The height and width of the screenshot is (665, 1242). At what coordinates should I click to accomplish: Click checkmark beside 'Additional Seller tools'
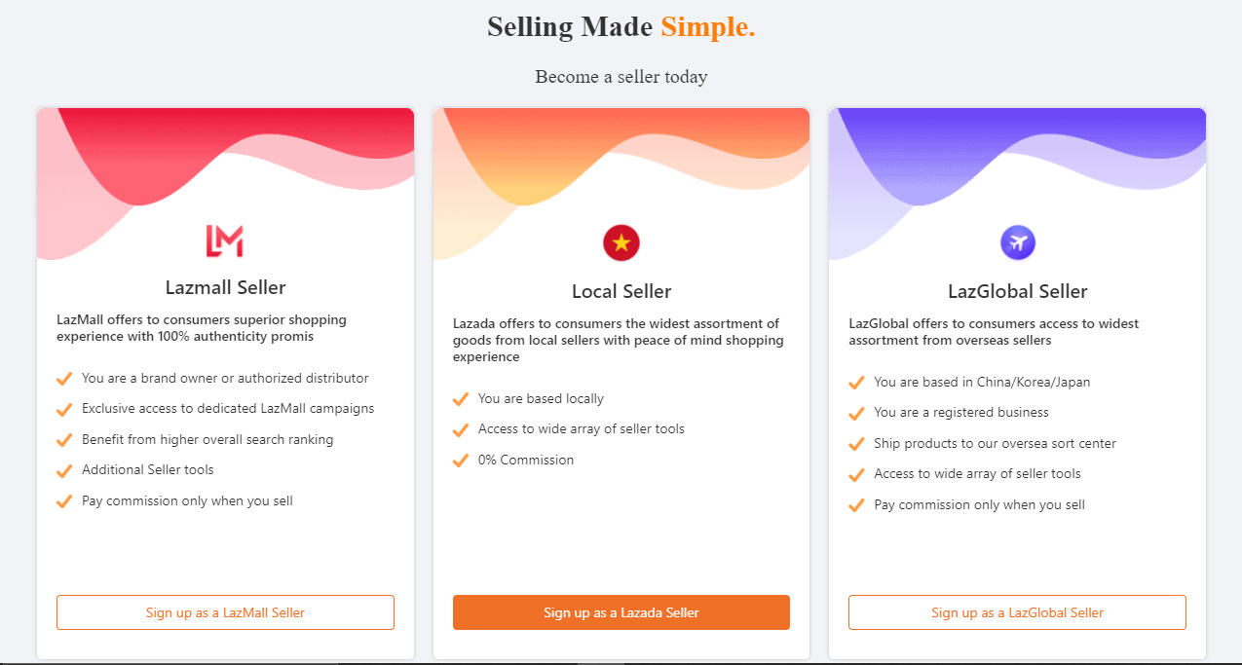tap(63, 470)
